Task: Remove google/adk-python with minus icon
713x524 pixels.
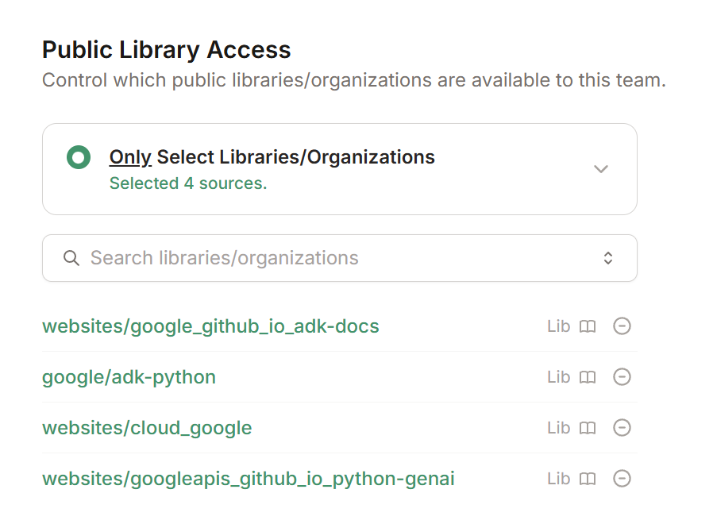Action: pyautogui.click(x=622, y=377)
